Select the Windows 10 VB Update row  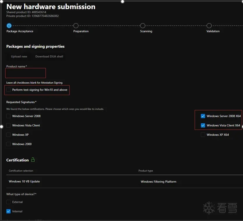24,181
